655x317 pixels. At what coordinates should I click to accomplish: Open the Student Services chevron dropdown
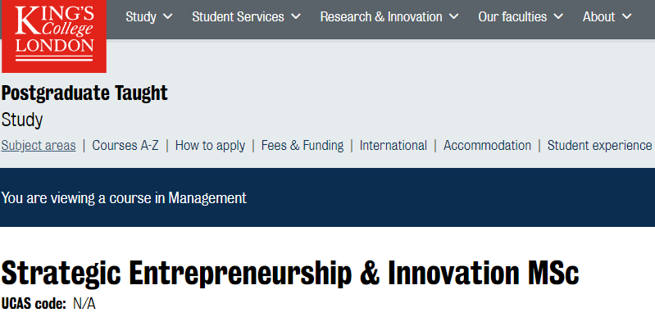point(296,16)
